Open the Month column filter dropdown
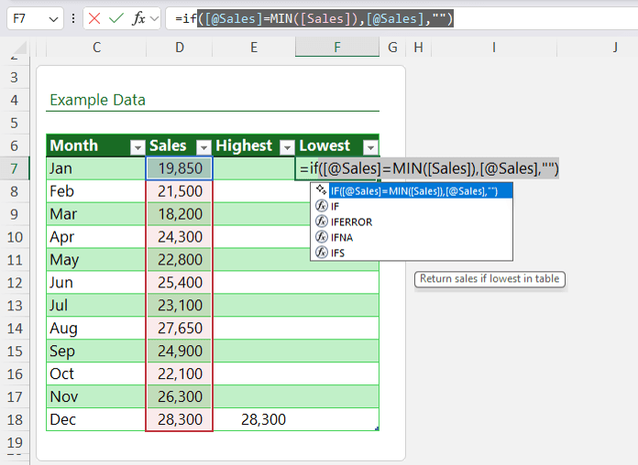Image resolution: width=638 pixels, height=465 pixels. pyautogui.click(x=137, y=147)
